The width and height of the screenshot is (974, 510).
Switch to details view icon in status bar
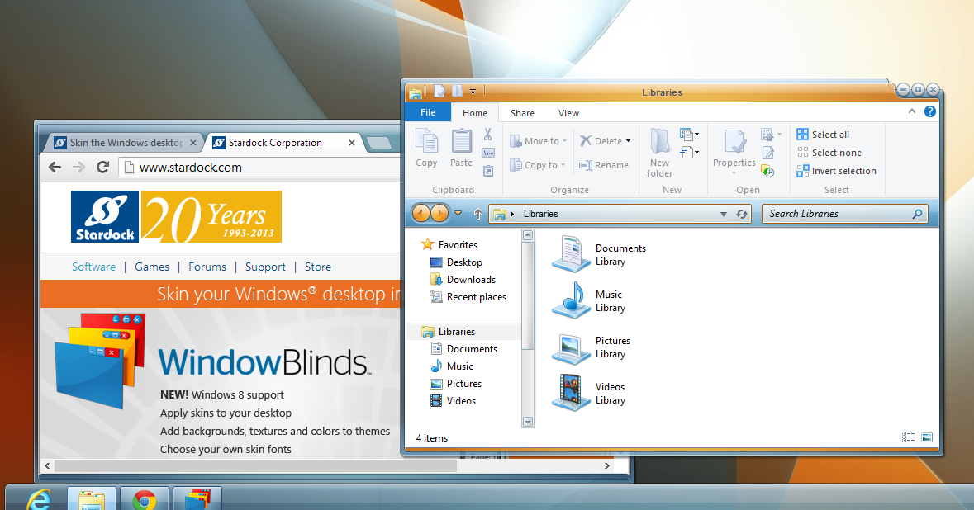[x=908, y=437]
